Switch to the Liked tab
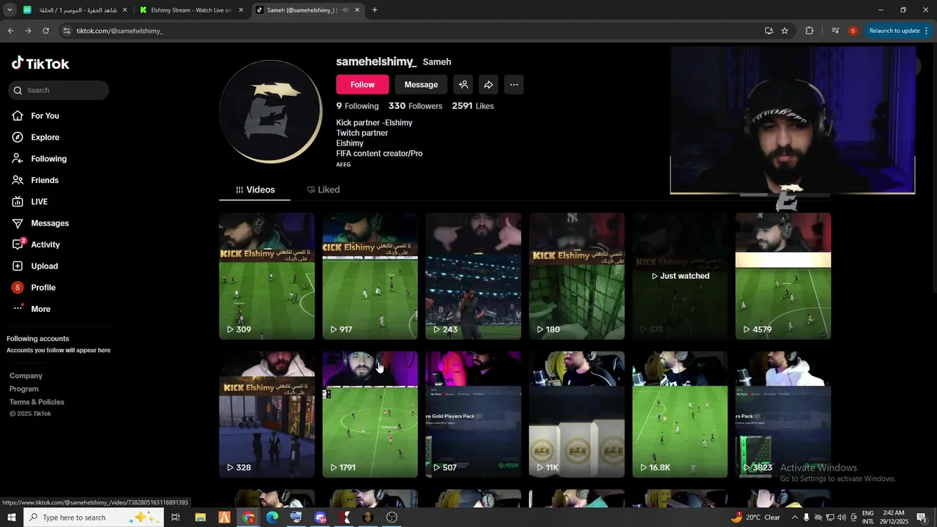 [x=323, y=190]
